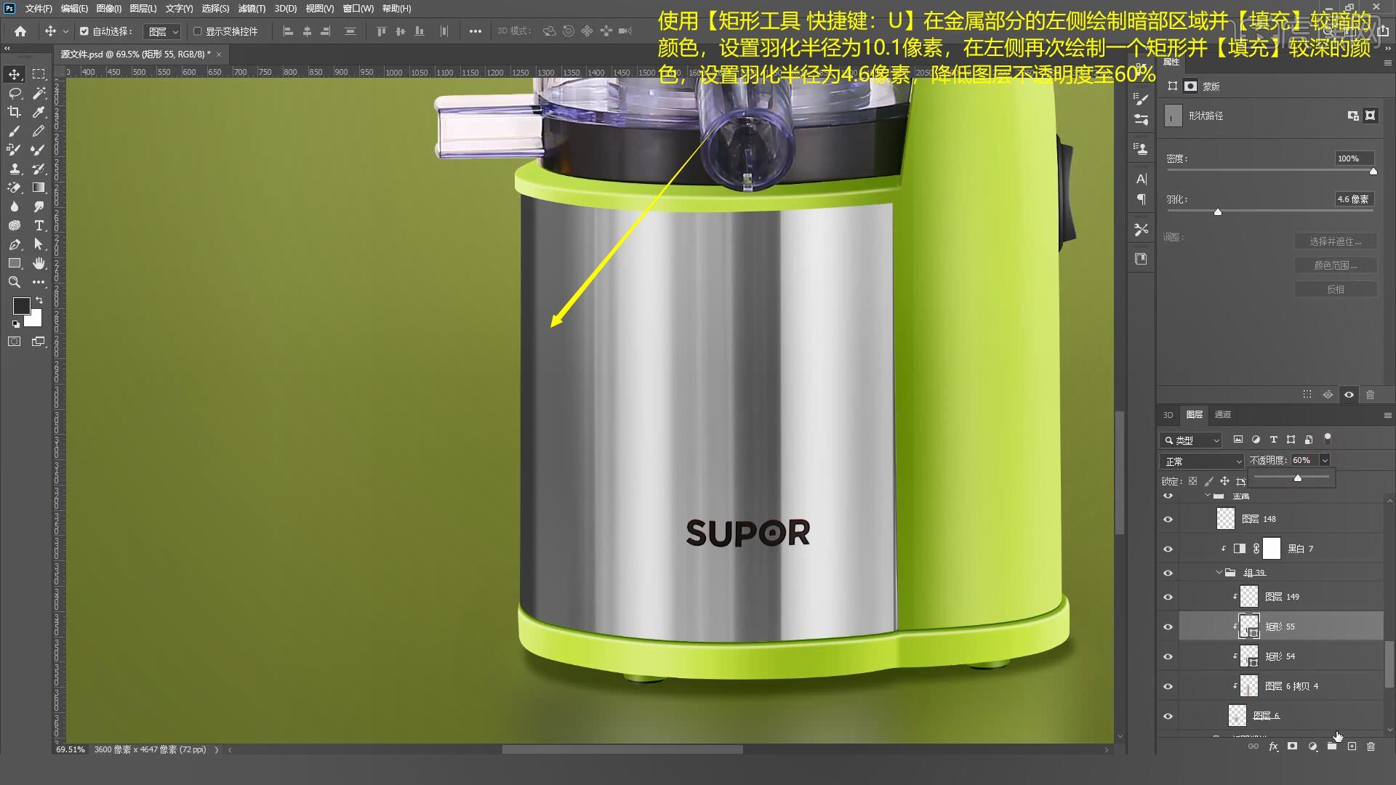Image resolution: width=1396 pixels, height=785 pixels.
Task: Select the Rectangle shape tool
Action: pyautogui.click(x=14, y=263)
